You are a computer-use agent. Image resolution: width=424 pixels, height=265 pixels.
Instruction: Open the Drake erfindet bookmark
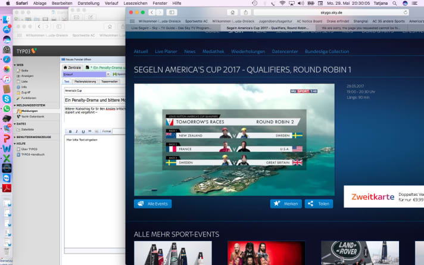(338, 21)
